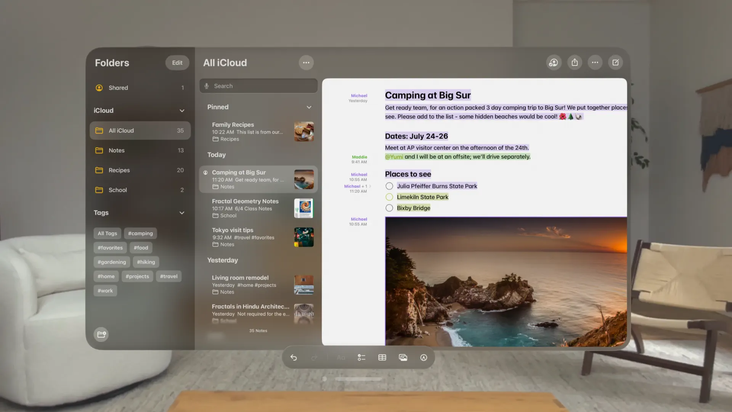Filter notes by the #camping tag

pyautogui.click(x=140, y=233)
